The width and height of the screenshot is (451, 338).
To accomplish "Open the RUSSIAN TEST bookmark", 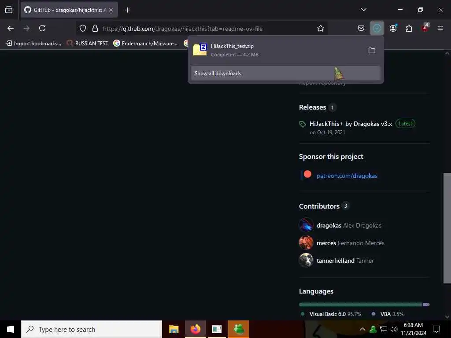I will 88,44.
